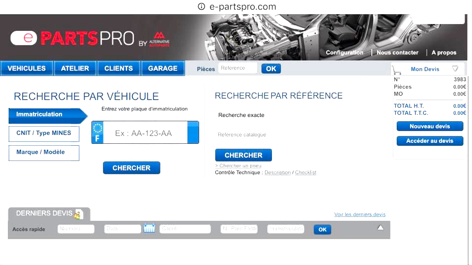Viewport: 472px width, 265px height.
Task: Click the Mon Devis heading
Action: tap(425, 69)
